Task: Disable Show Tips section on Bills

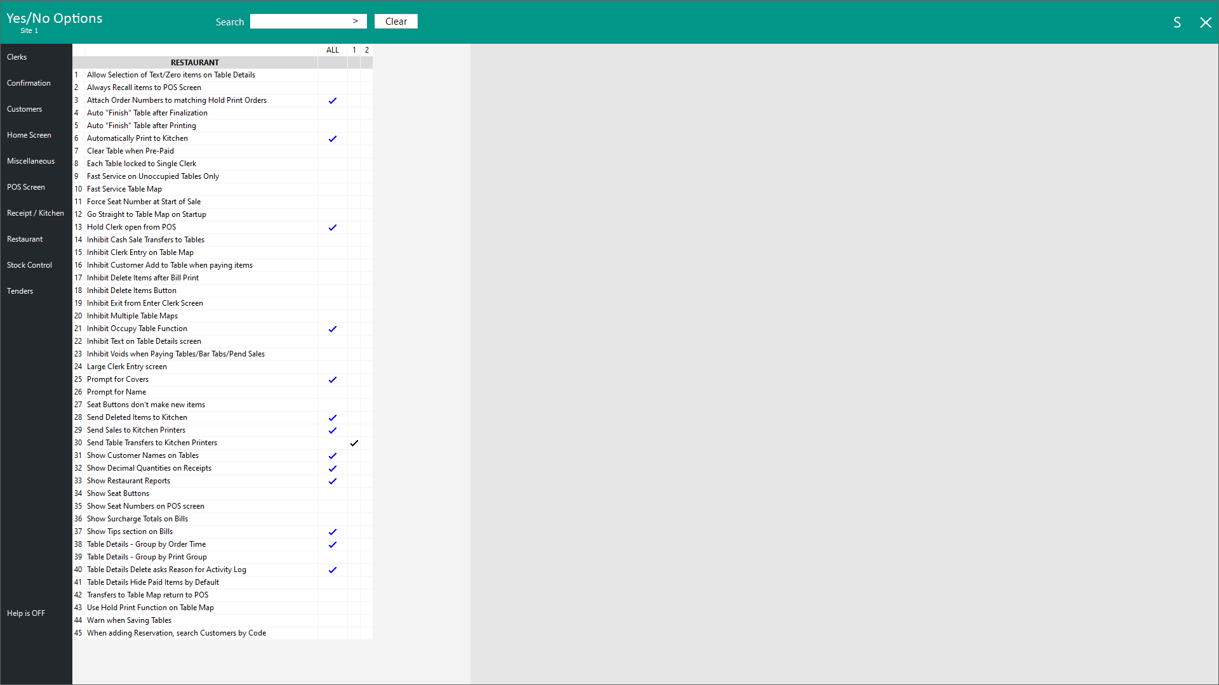Action: (332, 532)
